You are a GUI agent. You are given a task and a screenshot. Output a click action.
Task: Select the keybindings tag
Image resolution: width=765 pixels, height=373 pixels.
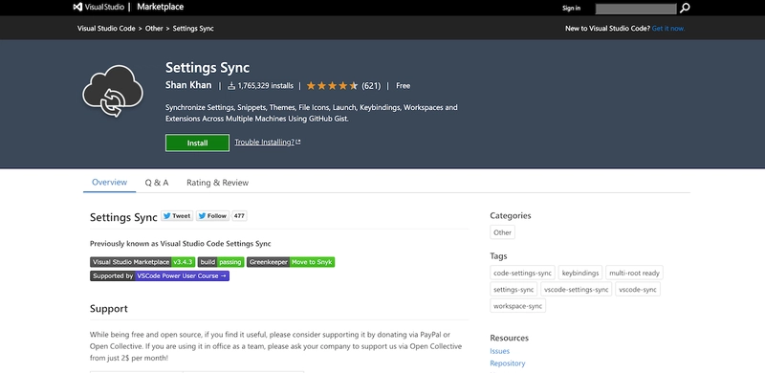click(x=580, y=273)
